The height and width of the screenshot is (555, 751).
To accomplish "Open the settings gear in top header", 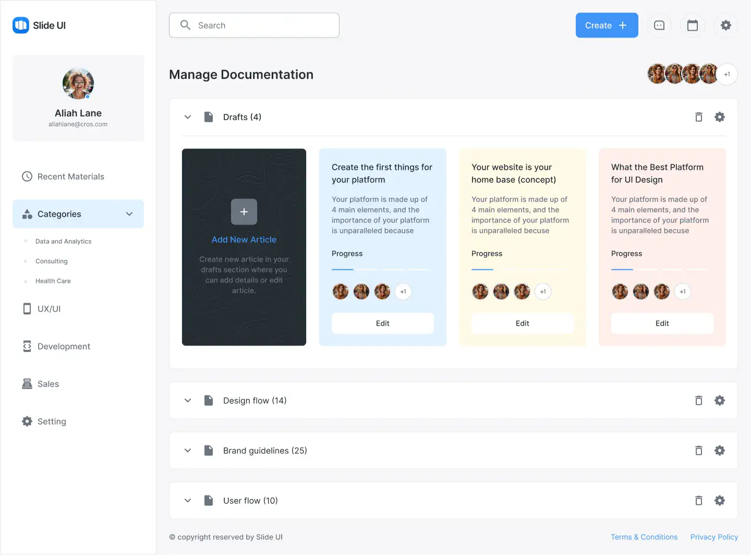I will (726, 25).
